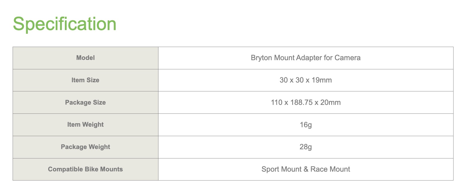This screenshot has height=196, width=465.
Task: Click the Bryton Mount Adapter for Camera text
Action: (306, 58)
